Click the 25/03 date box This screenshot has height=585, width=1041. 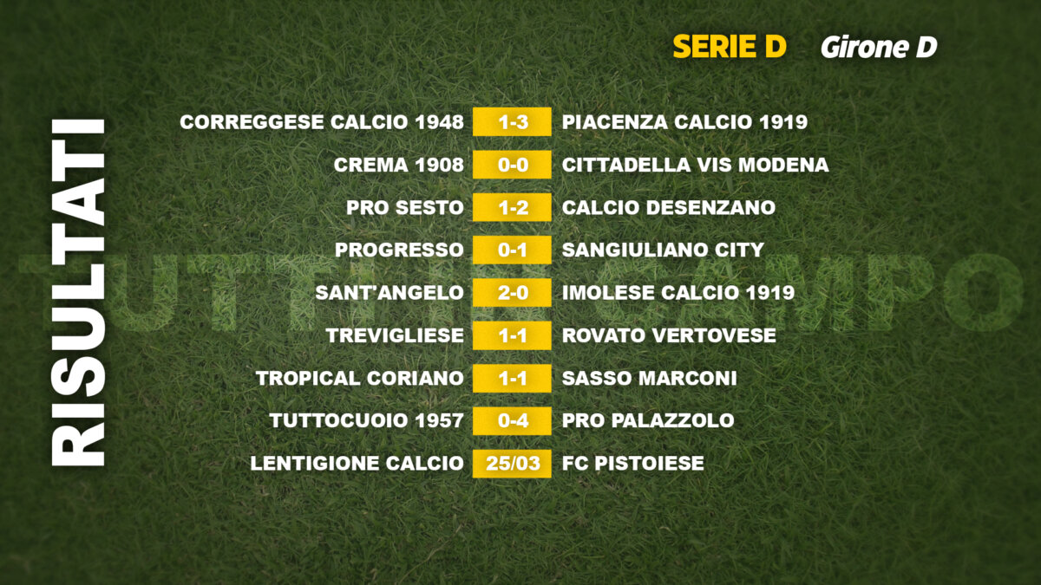(x=512, y=464)
